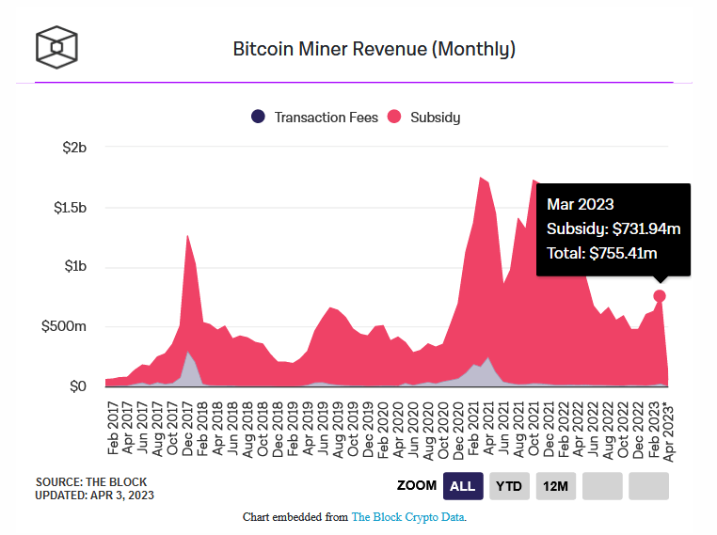
Task: Select ALL zoom range
Action: tap(463, 486)
